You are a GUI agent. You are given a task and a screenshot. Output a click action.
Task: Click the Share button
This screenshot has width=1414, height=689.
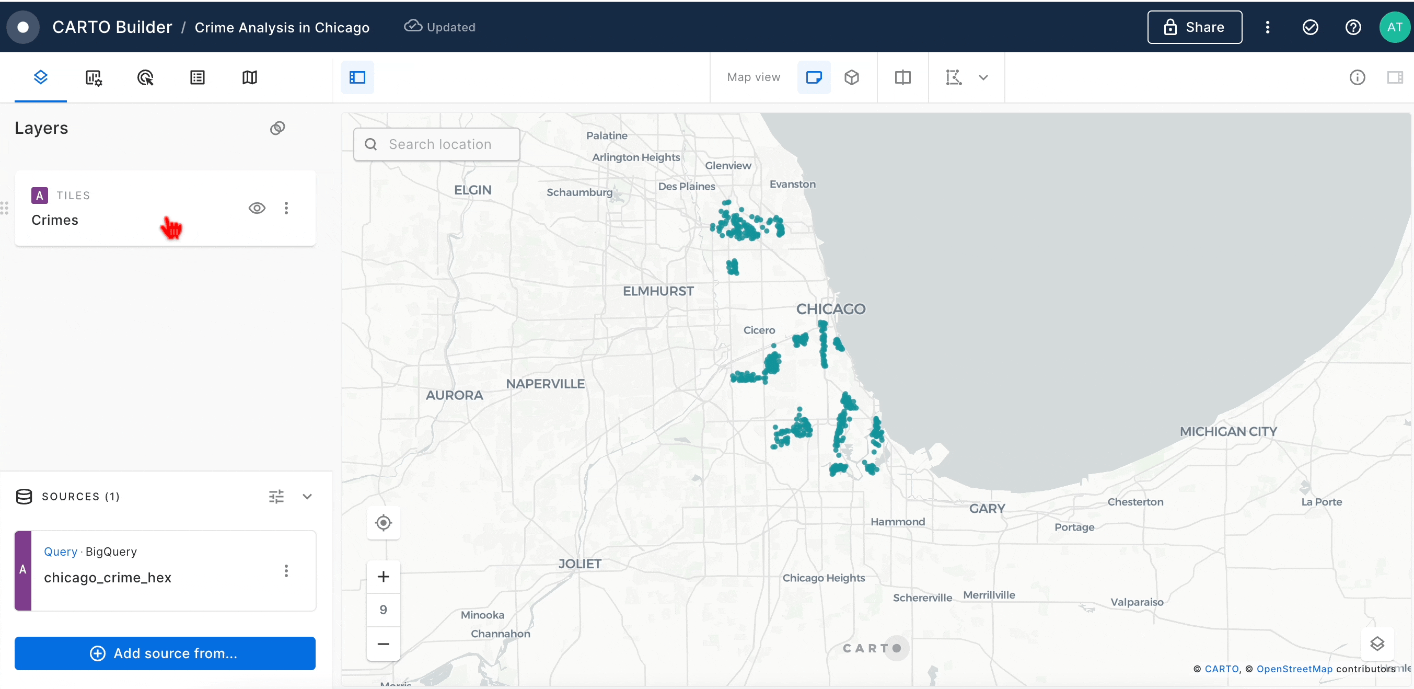click(1195, 27)
